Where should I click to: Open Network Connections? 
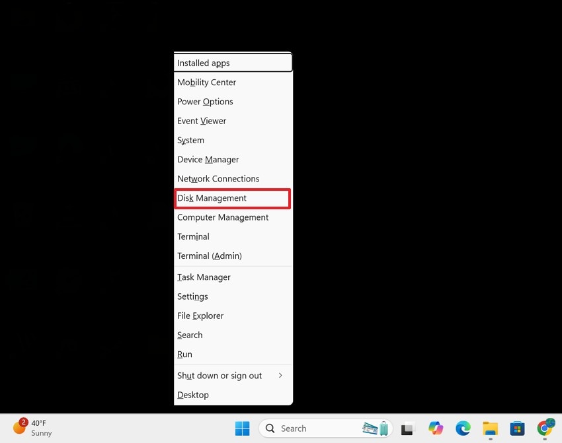(x=218, y=178)
